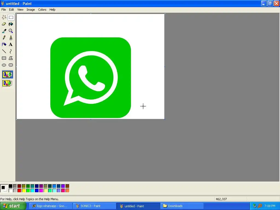This screenshot has width=280, height=210.
Task: Choose the Pencil tool
Action: [4, 38]
